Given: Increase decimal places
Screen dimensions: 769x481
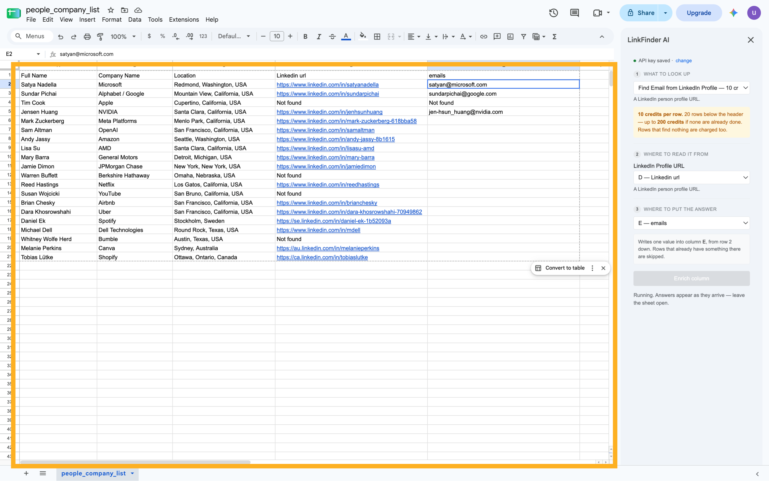Looking at the screenshot, I should click(190, 37).
